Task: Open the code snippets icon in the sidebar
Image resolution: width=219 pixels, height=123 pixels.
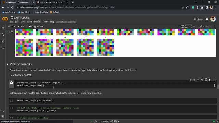Action: [x=3, y=111]
